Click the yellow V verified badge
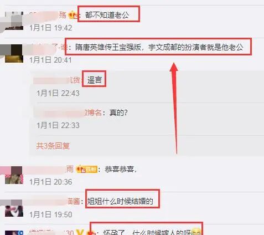 (x=80, y=232)
